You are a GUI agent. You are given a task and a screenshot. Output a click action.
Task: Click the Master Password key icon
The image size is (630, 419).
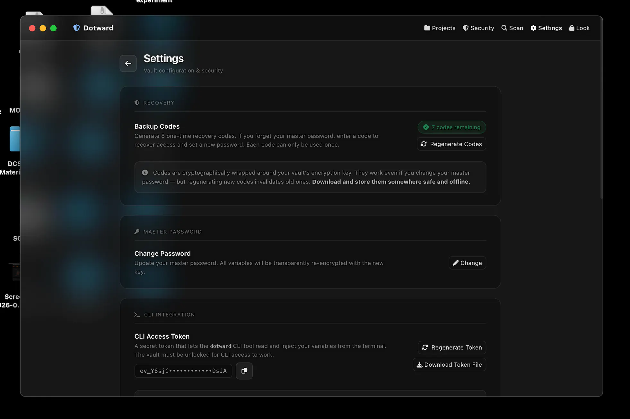(x=137, y=232)
